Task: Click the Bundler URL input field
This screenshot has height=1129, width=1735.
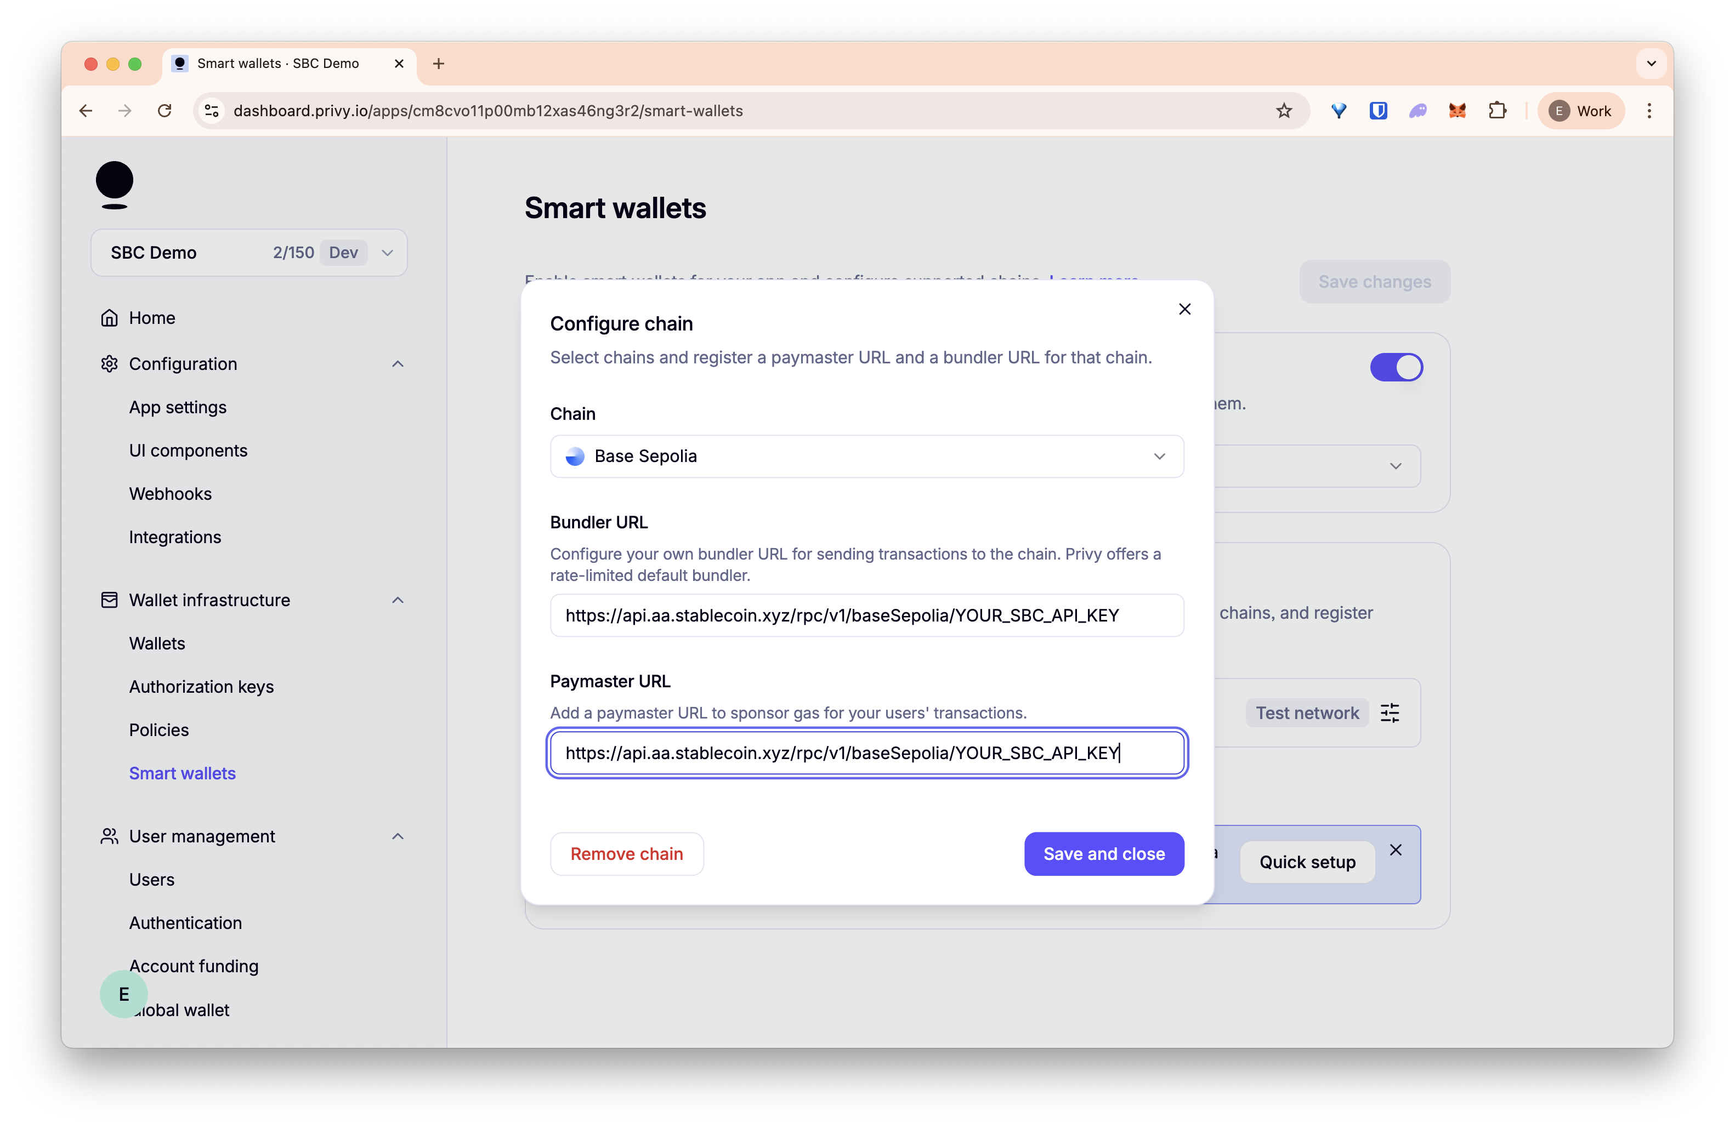Action: click(867, 615)
